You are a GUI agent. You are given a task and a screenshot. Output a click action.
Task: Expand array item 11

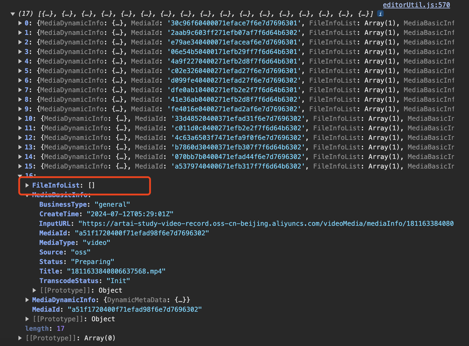[20, 128]
